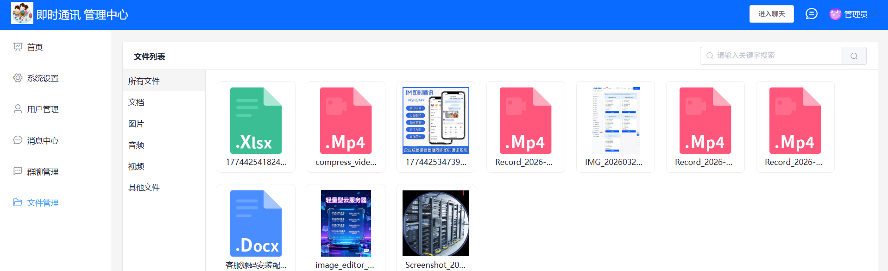This screenshot has width=888, height=271.
Task: Go to 首页 in the sidebar
Action: [35, 47]
